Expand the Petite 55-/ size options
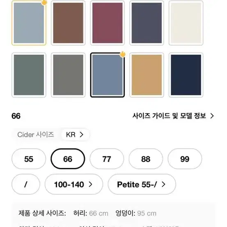This screenshot has height=227, width=227. point(142,184)
